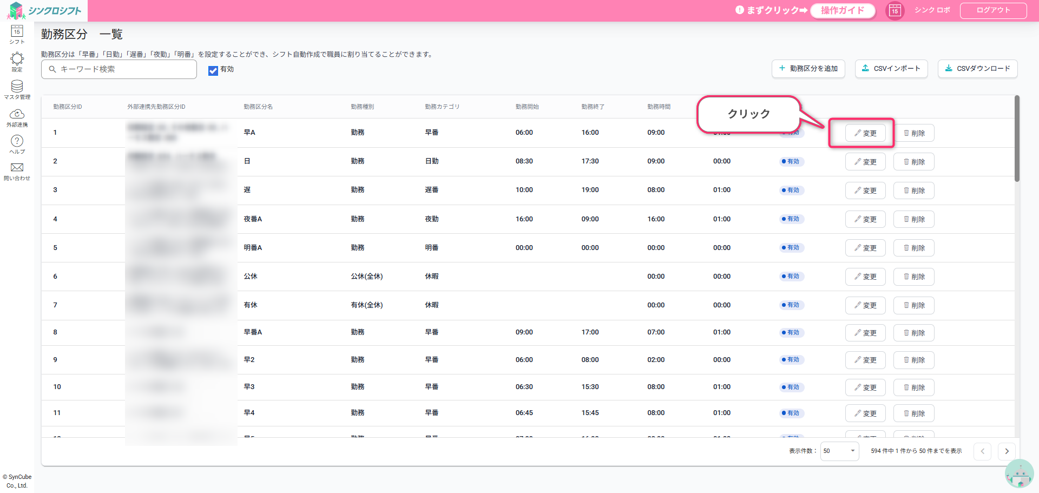This screenshot has width=1039, height=493.
Task: Click the CSVインポート button
Action: 891,69
